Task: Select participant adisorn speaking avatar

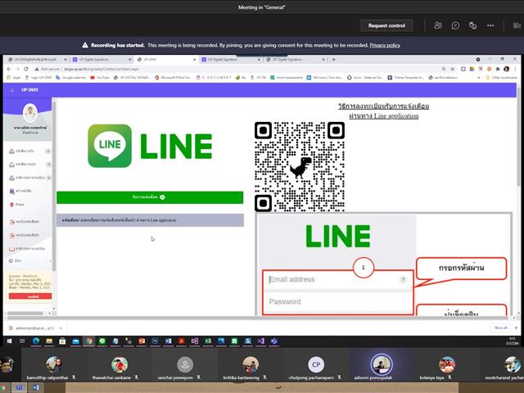Action: point(382,364)
